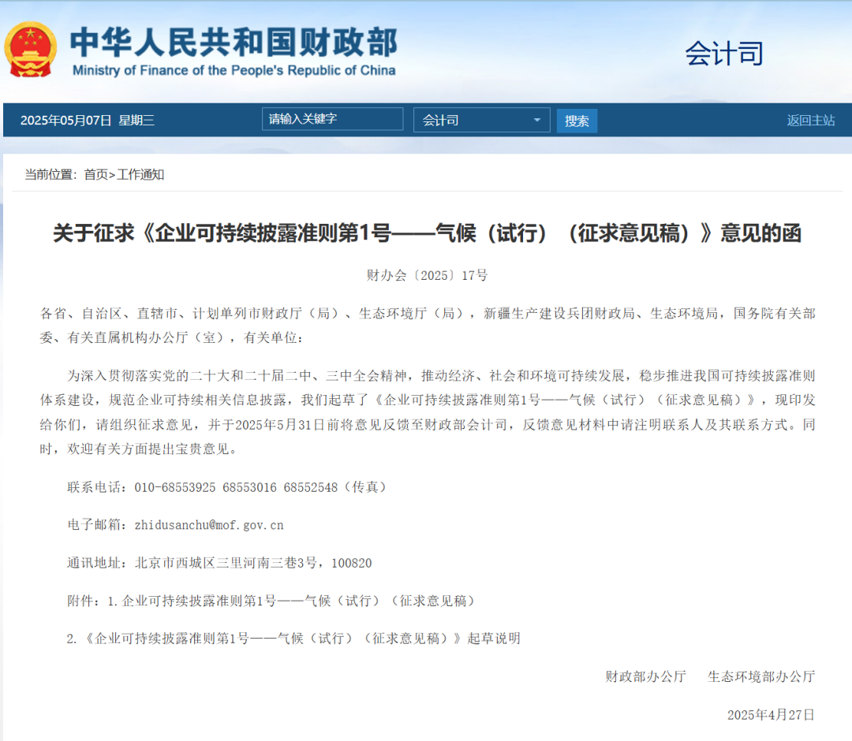Open the 会计司 search scope dropdown
The width and height of the screenshot is (852, 741).
[481, 120]
